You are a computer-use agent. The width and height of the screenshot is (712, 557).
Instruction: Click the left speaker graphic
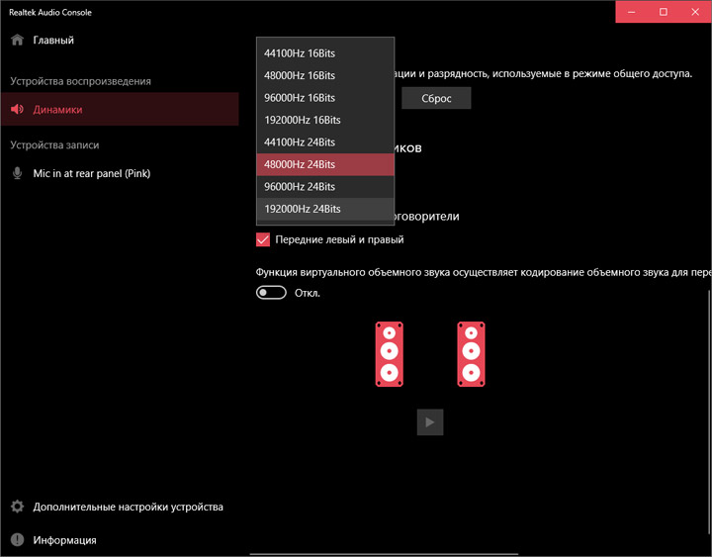coord(390,354)
